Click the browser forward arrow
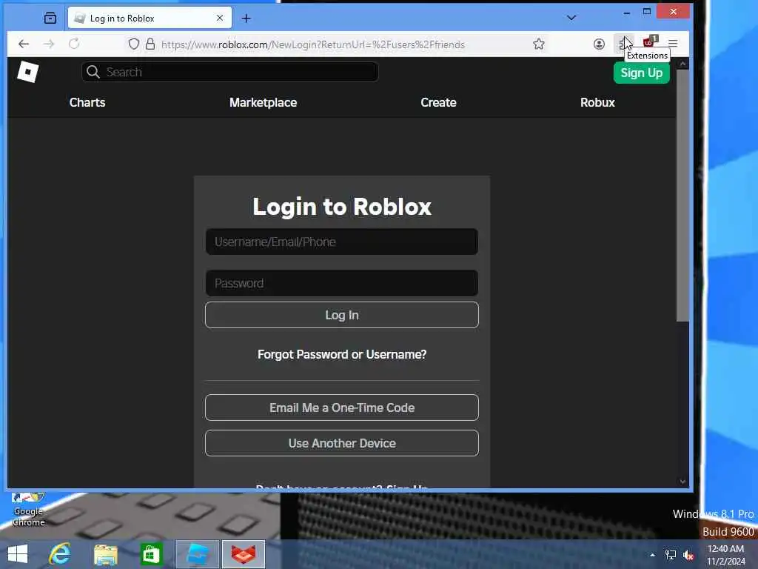 [49, 44]
